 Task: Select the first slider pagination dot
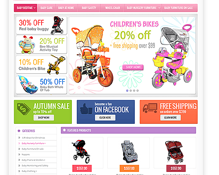(x=127, y=91)
